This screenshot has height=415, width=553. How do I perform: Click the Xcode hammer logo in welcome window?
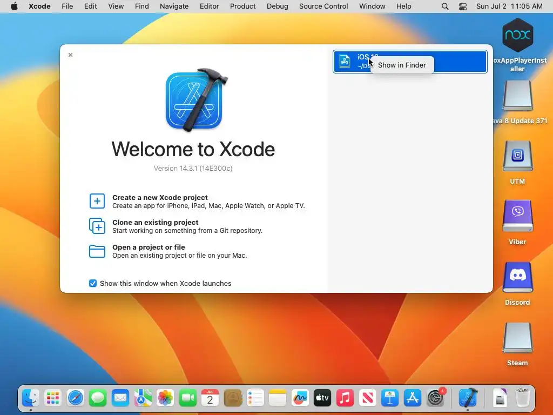pyautogui.click(x=196, y=100)
